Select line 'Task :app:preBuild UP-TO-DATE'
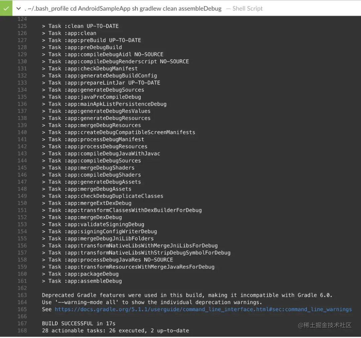 [x=91, y=40]
